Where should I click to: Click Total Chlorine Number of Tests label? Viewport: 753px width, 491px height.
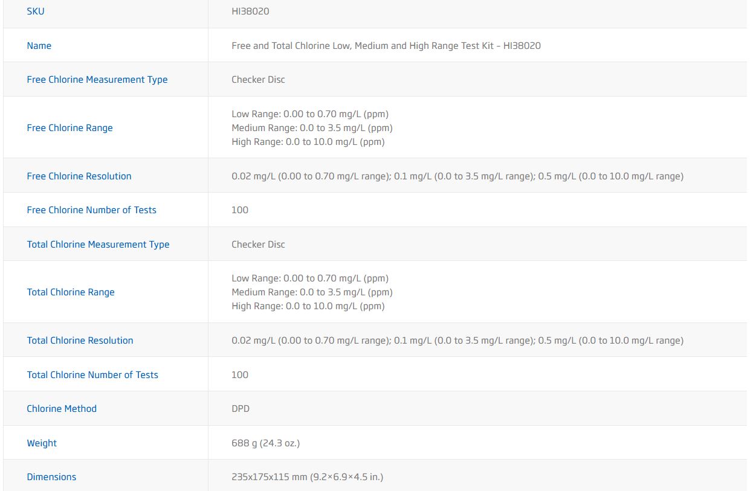92,375
